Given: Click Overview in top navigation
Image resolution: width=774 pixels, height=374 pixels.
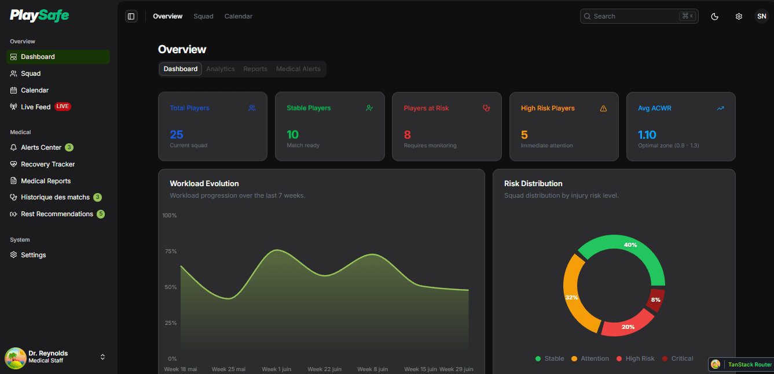Looking at the screenshot, I should pyautogui.click(x=168, y=16).
